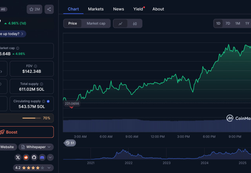
Task: Toggle the chart to Market cap
Action: coord(96,24)
